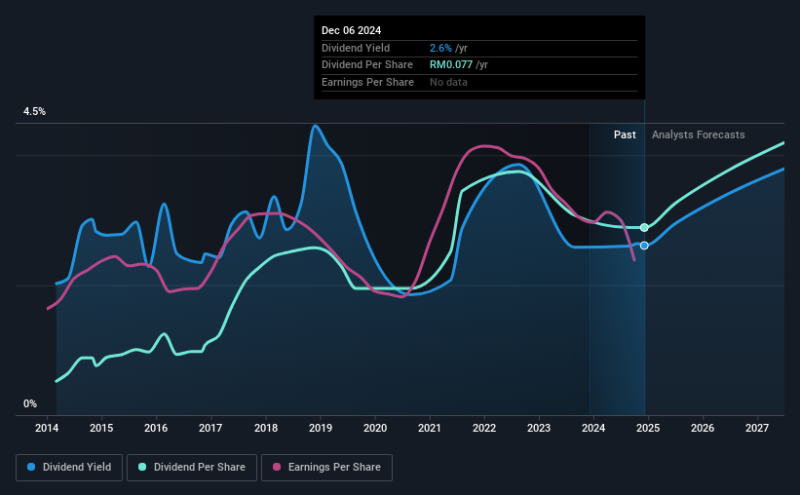The width and height of the screenshot is (800, 495).
Task: Click the 2021 x-axis label
Action: tap(429, 428)
